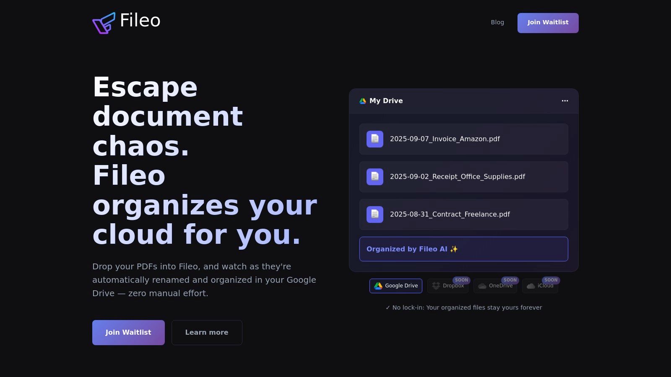
Task: Click the file name 2025-08-31_Contract_Freelance.pdf
Action: click(450, 214)
